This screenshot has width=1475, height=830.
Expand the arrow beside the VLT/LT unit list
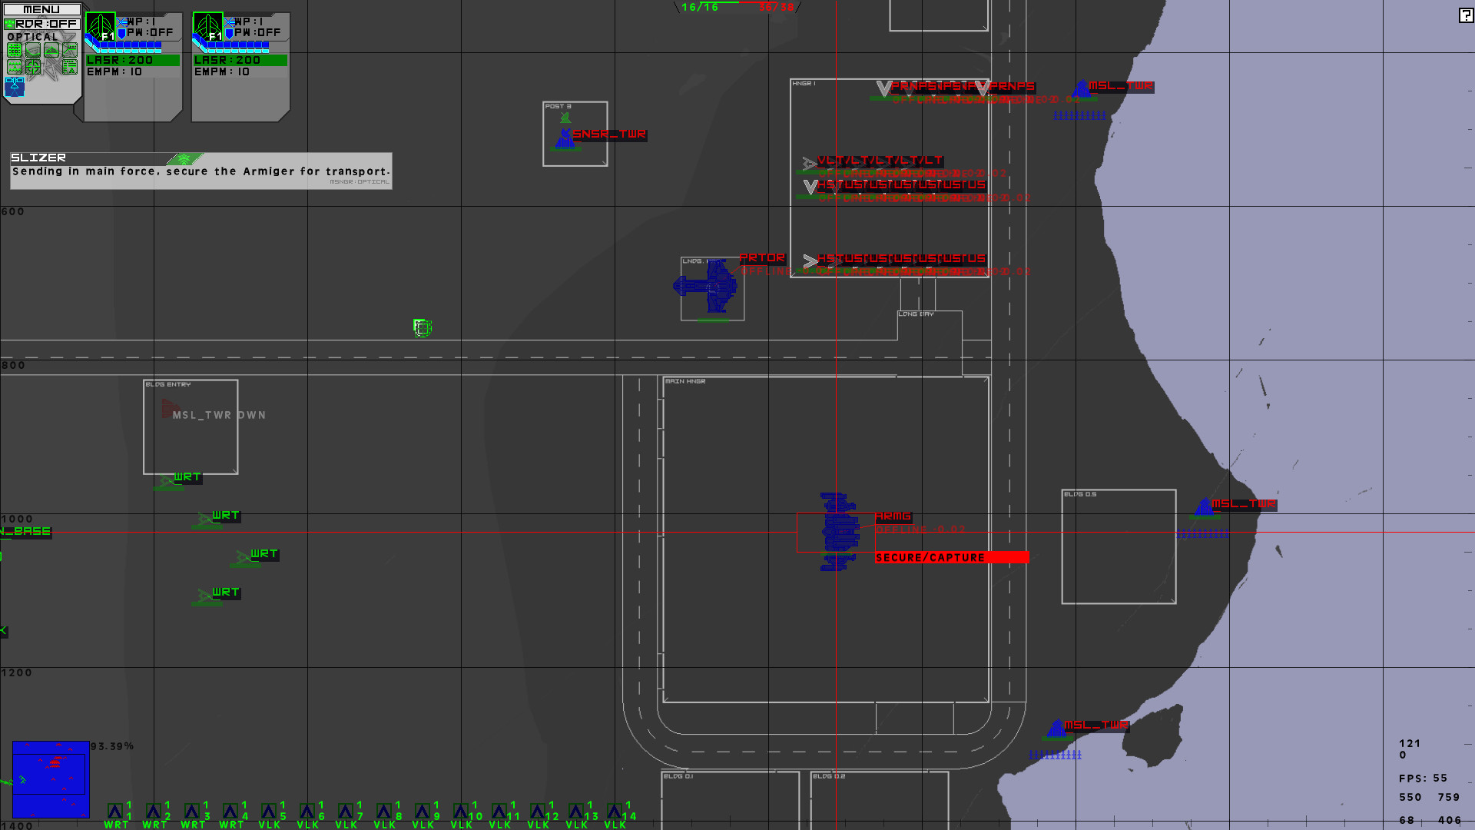808,163
